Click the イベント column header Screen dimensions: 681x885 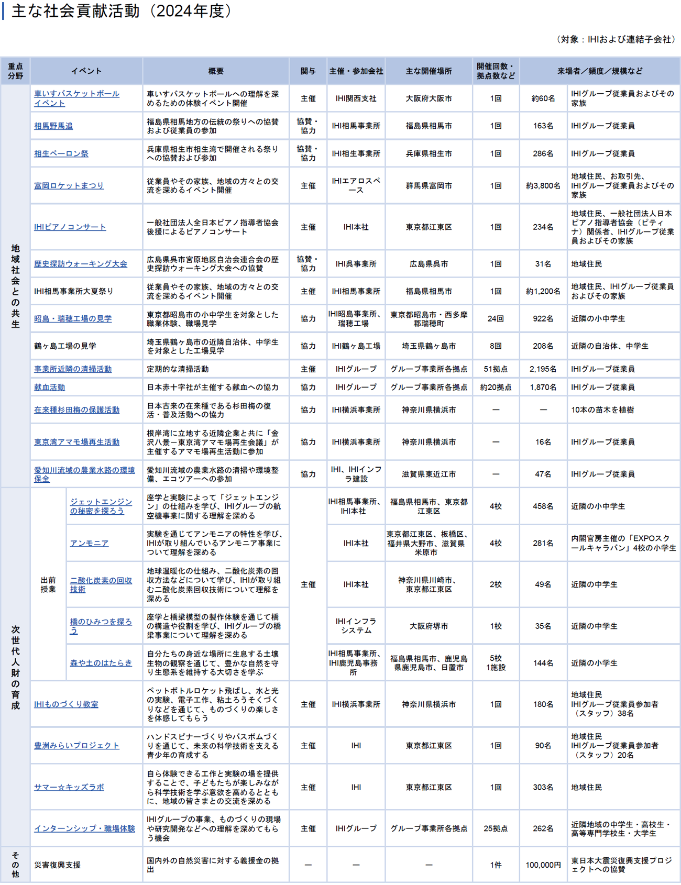click(86, 71)
